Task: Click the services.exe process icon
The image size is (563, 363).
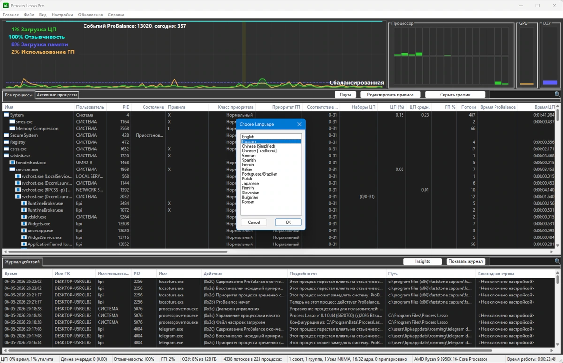Action: coord(12,169)
